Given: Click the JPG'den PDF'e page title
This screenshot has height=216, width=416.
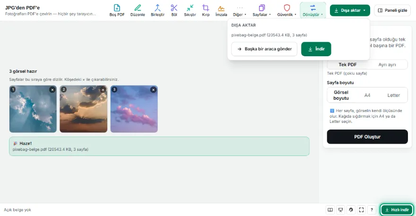Looking at the screenshot, I should click(23, 8).
